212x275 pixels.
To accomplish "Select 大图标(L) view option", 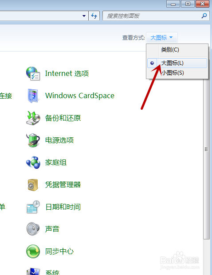I will tap(177, 63).
